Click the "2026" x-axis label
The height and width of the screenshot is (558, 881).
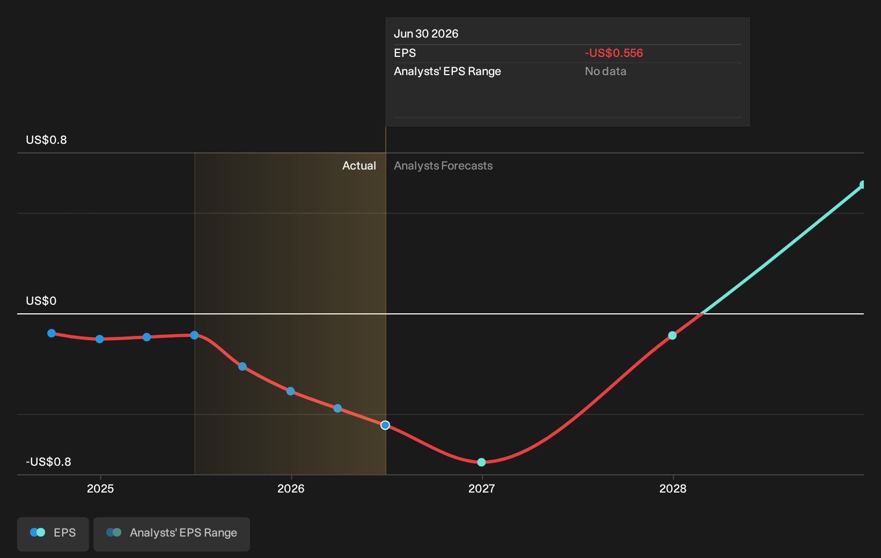[x=291, y=489]
